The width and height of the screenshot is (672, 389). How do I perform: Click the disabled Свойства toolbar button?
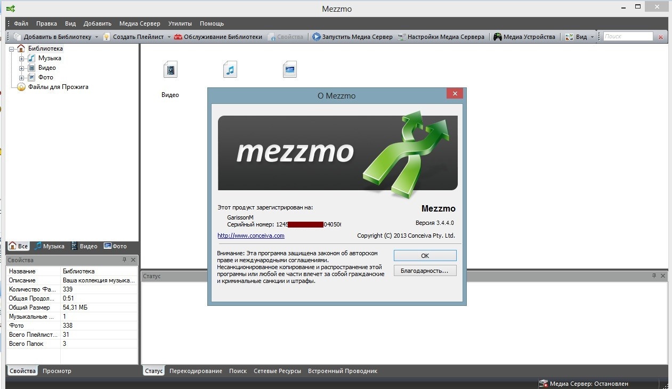[286, 37]
